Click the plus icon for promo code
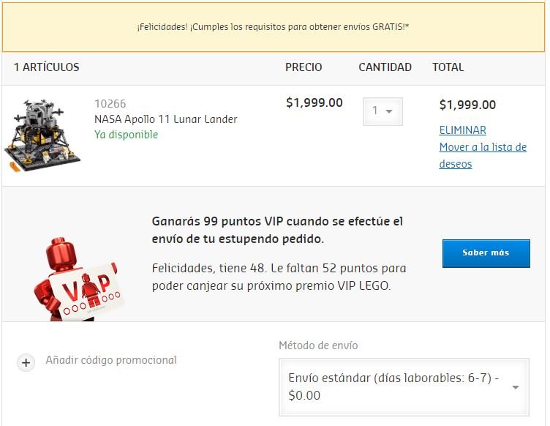Viewport: 550px width, 426px height. click(26, 362)
